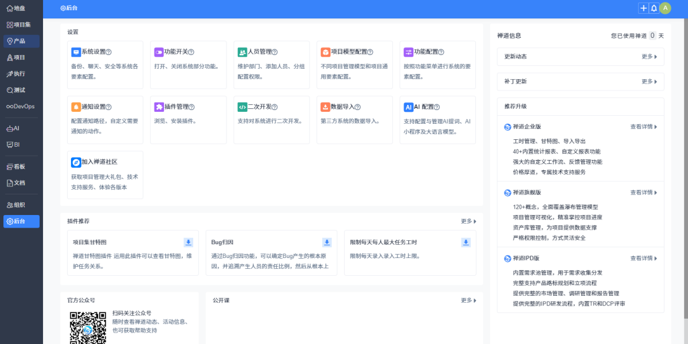Expand 更多 in 更新动态 section
The width and height of the screenshot is (688, 344).
point(649,57)
